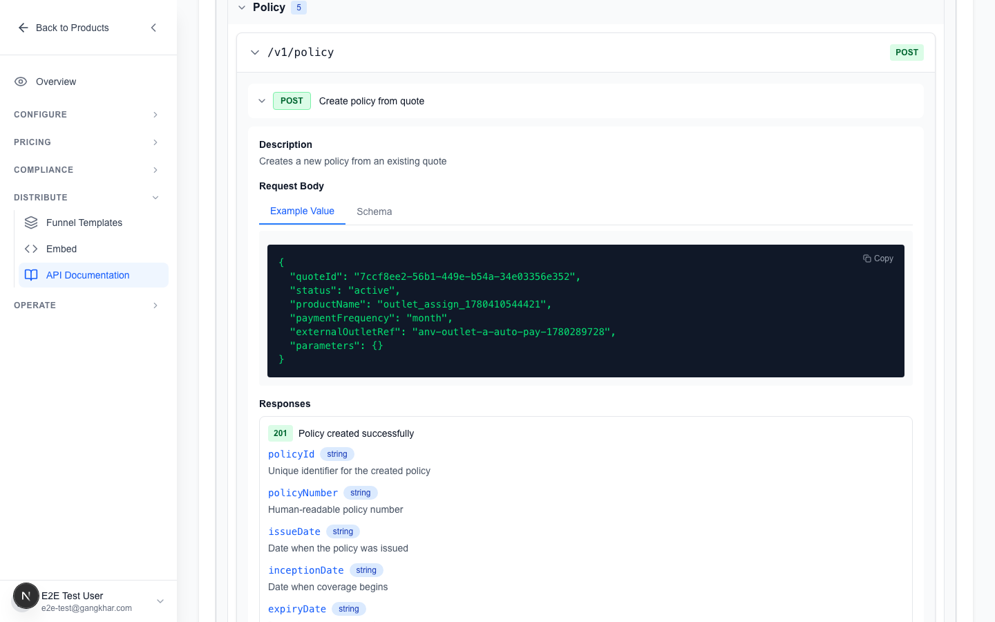
Task: Click the Policy section heading
Action: tap(269, 8)
